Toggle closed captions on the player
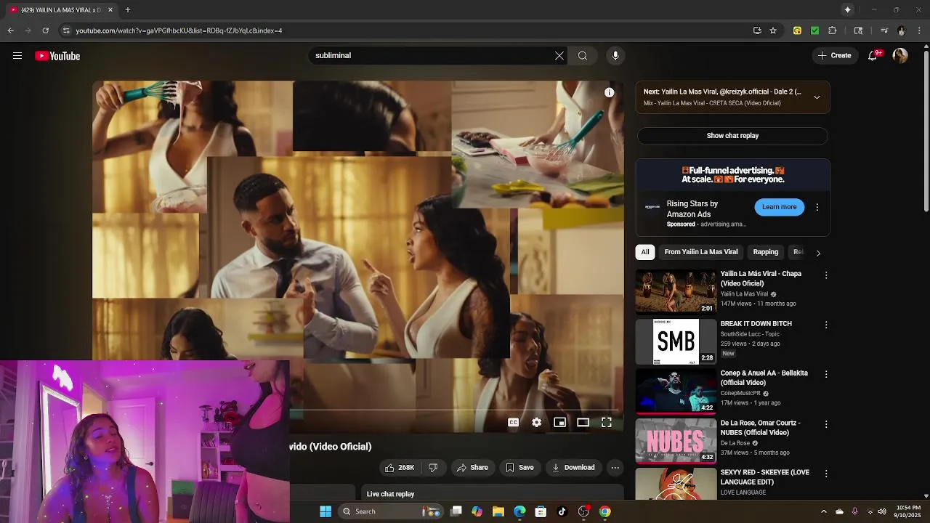 [513, 423]
